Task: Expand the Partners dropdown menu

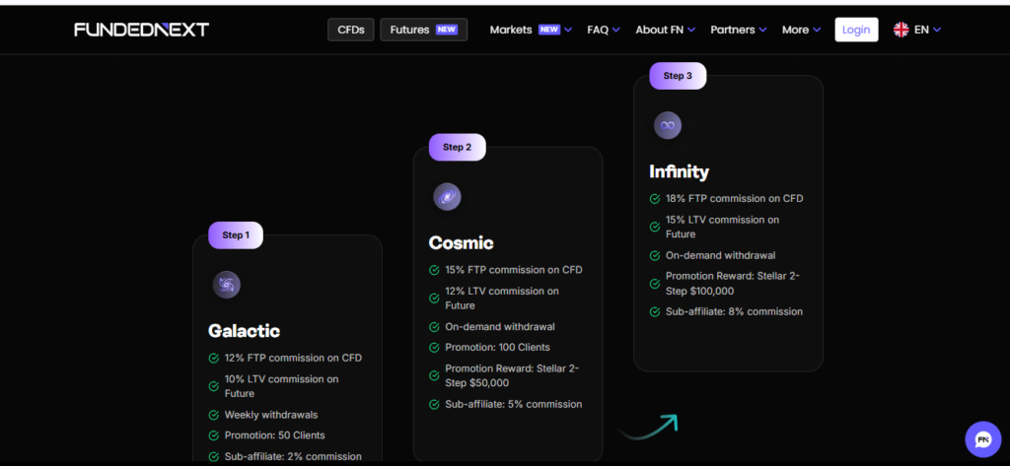Action: click(x=740, y=30)
